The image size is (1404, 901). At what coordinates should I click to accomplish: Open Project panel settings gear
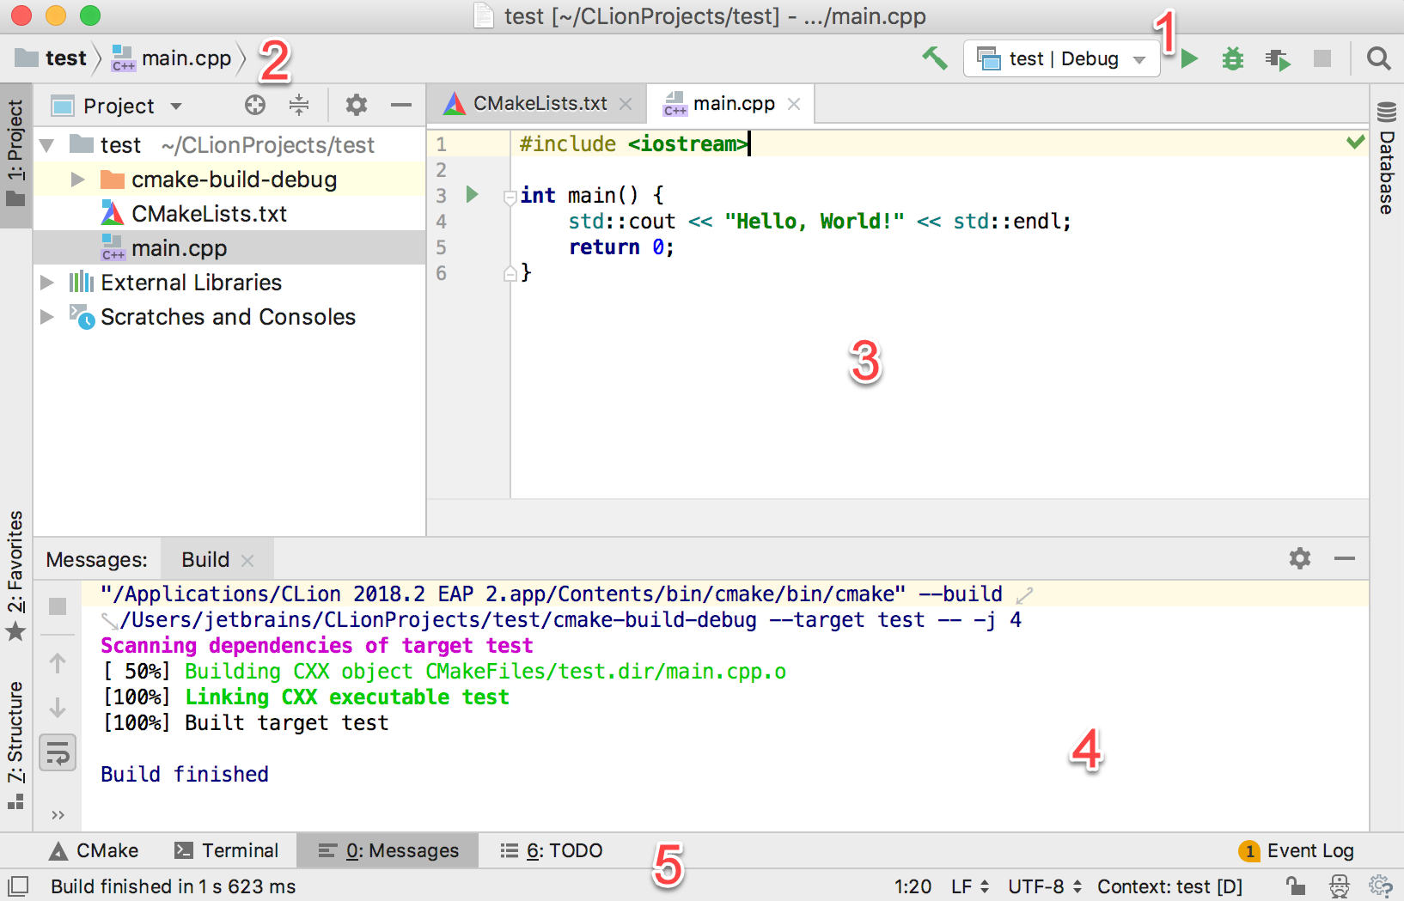click(356, 106)
